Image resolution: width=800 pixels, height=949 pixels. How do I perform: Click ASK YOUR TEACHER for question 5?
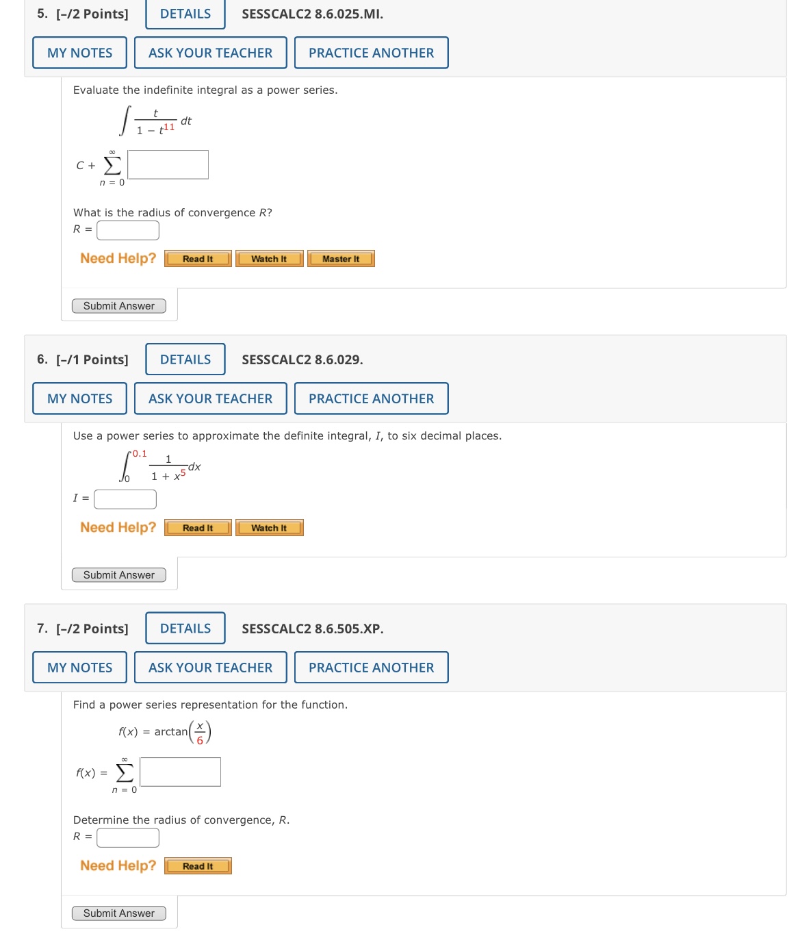[210, 52]
